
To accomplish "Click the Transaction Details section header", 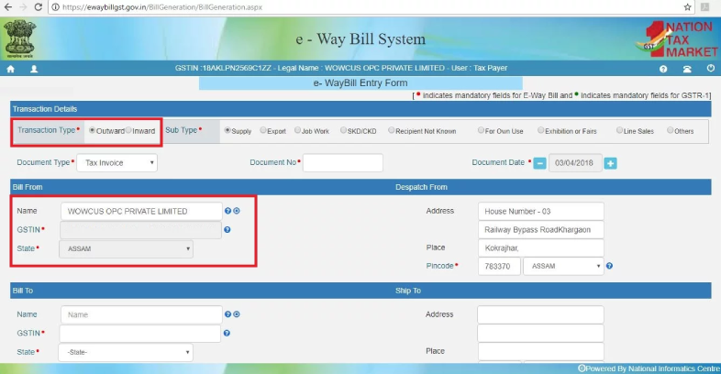I will click(x=360, y=109).
